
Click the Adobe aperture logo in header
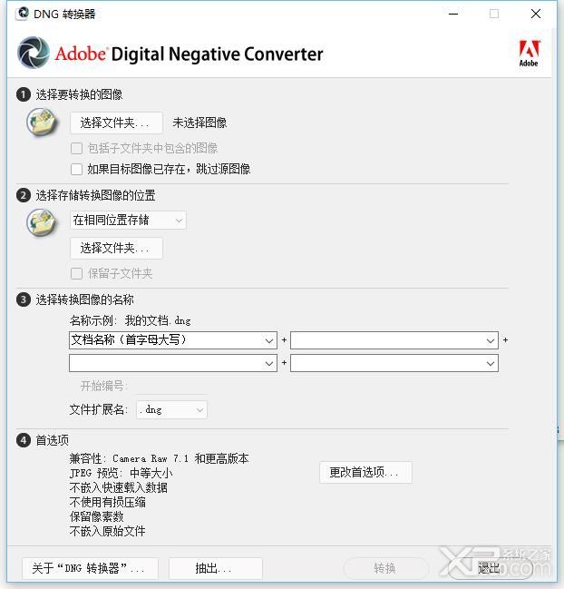coord(34,53)
